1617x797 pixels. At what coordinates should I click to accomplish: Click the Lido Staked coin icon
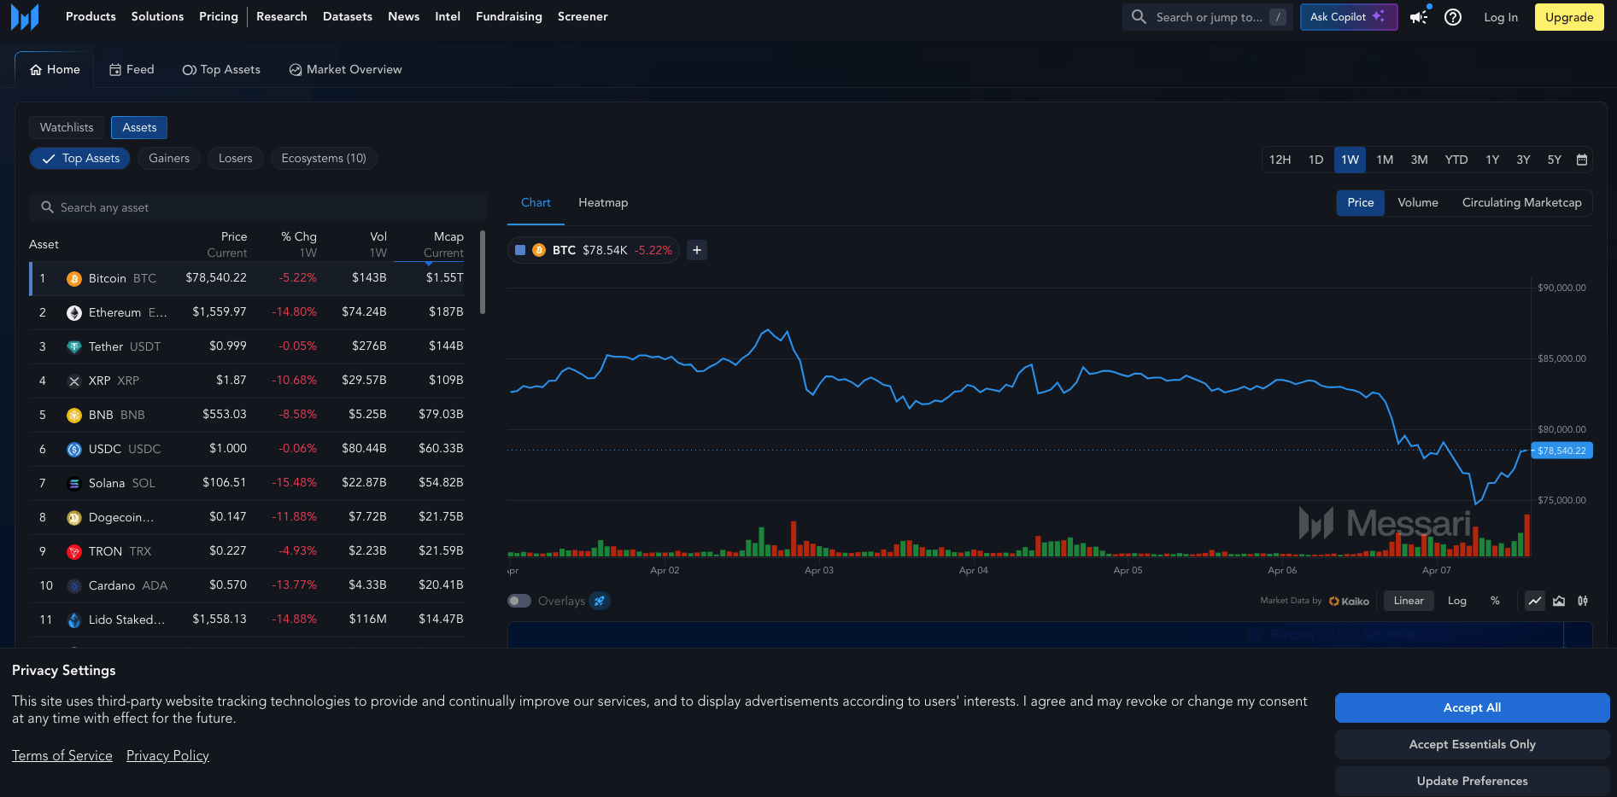pyautogui.click(x=74, y=620)
